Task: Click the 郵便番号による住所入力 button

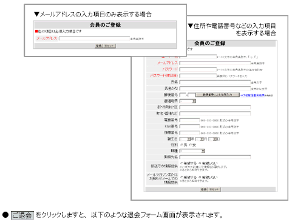Action: click(x=217, y=95)
